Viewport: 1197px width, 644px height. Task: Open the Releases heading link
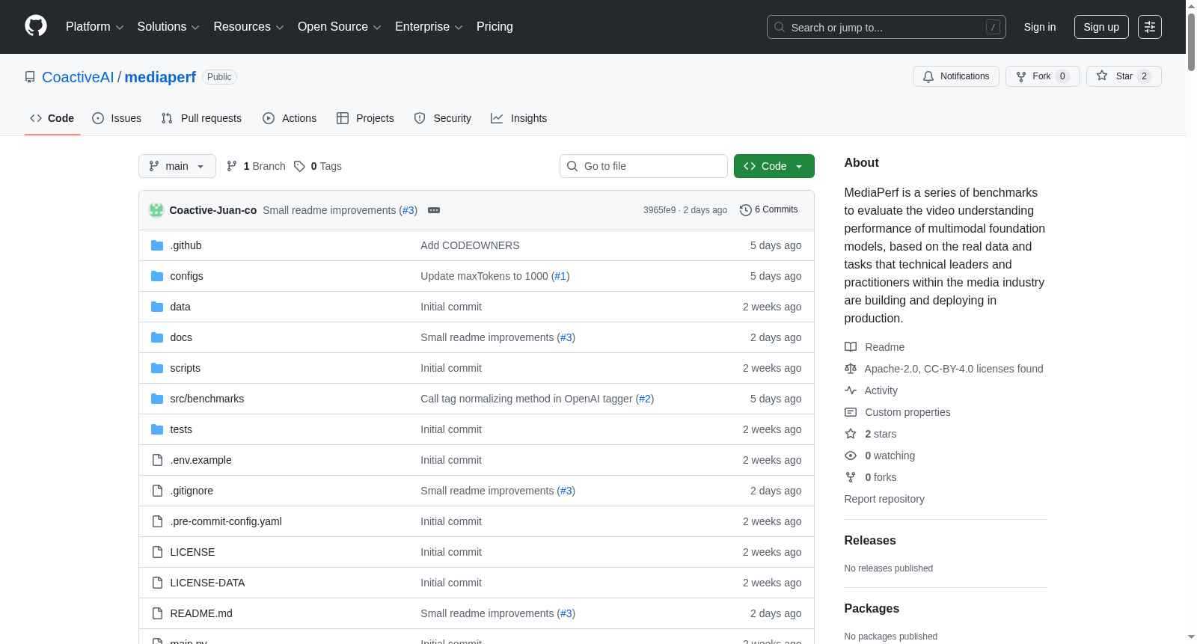pyautogui.click(x=870, y=540)
